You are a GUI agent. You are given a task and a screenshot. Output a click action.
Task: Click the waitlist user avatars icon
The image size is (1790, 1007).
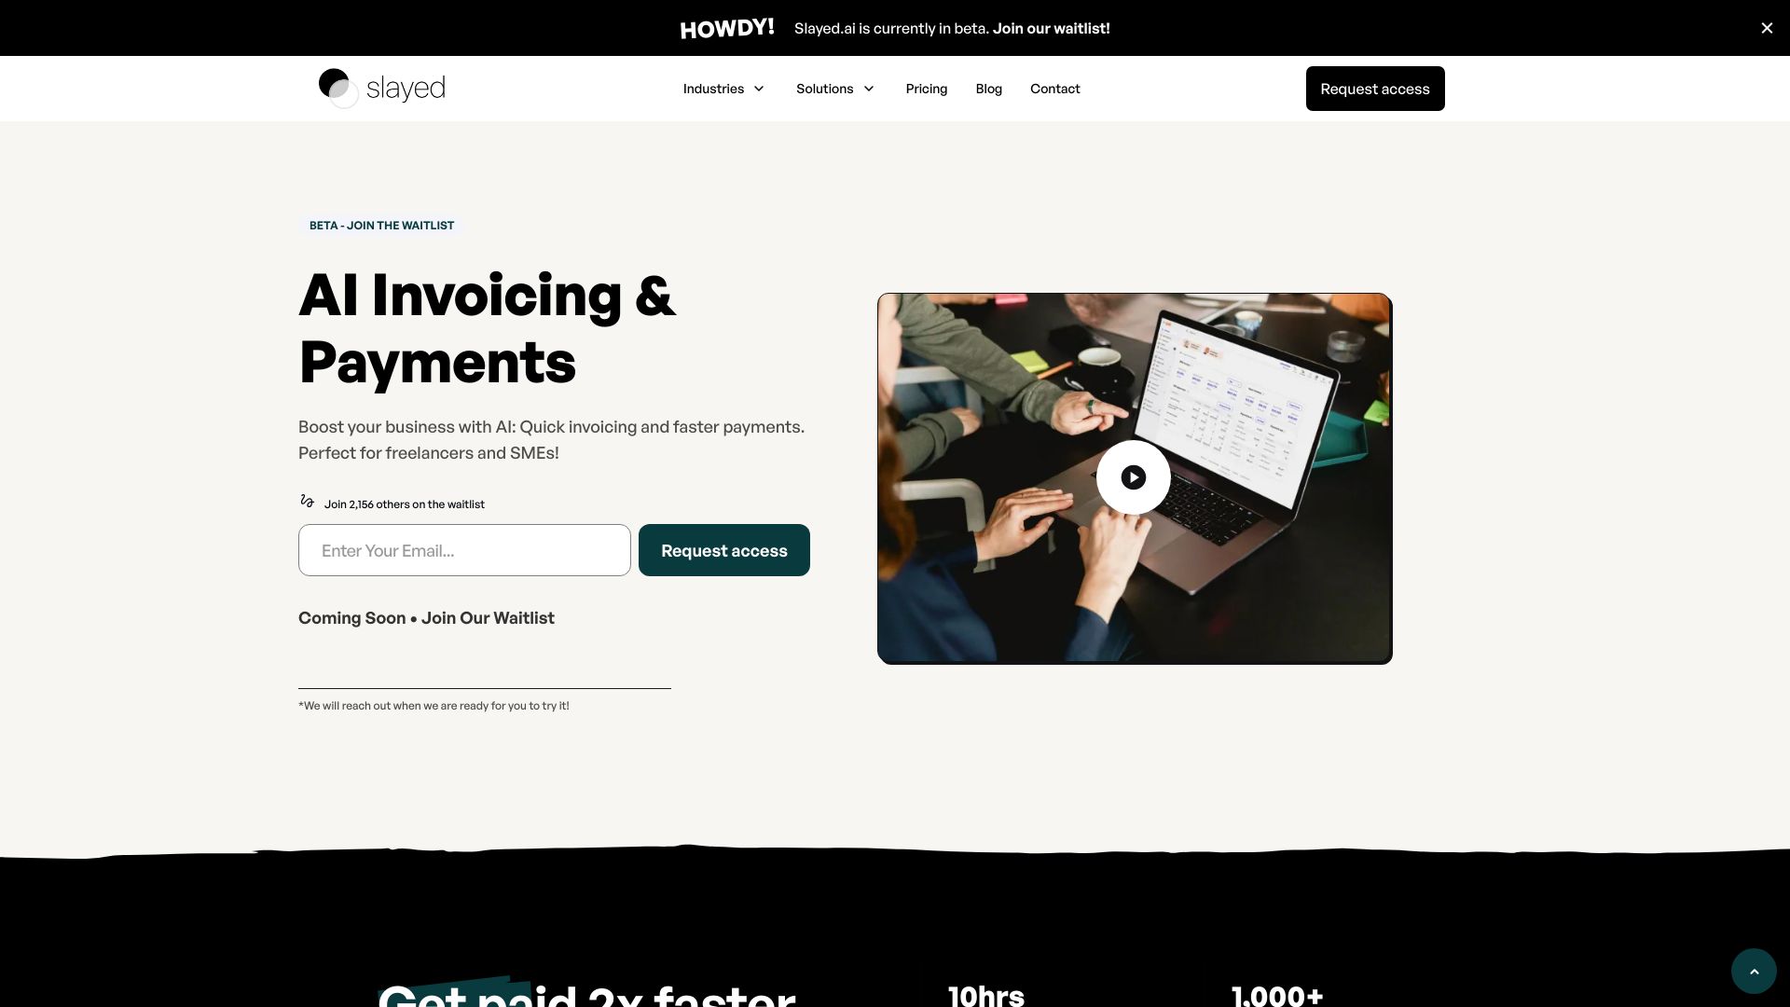[306, 503]
